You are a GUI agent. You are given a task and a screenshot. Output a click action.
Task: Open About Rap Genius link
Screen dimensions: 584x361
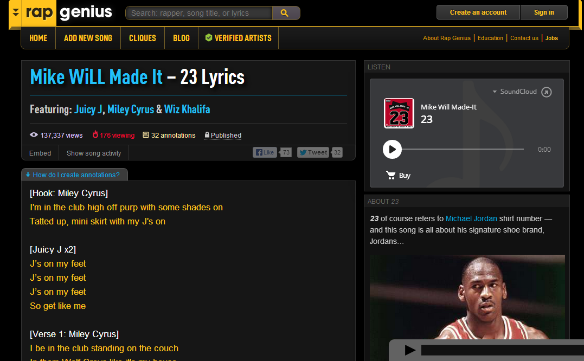coord(447,38)
